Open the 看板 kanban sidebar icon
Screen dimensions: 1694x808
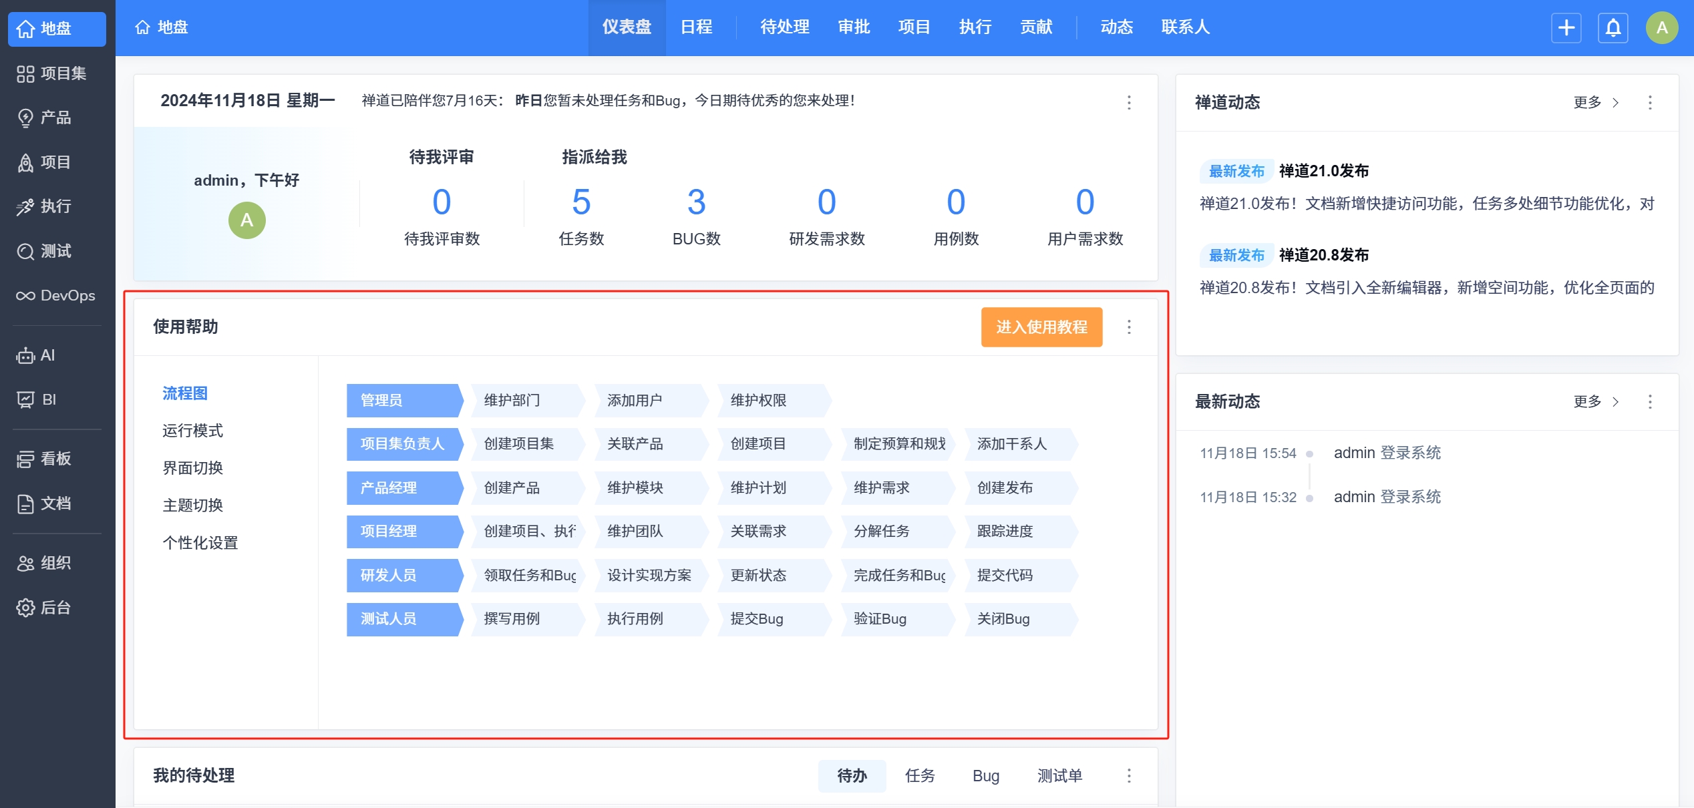point(25,459)
